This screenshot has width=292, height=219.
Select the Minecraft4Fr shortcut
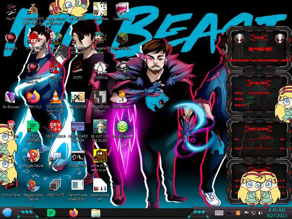(x=122, y=41)
